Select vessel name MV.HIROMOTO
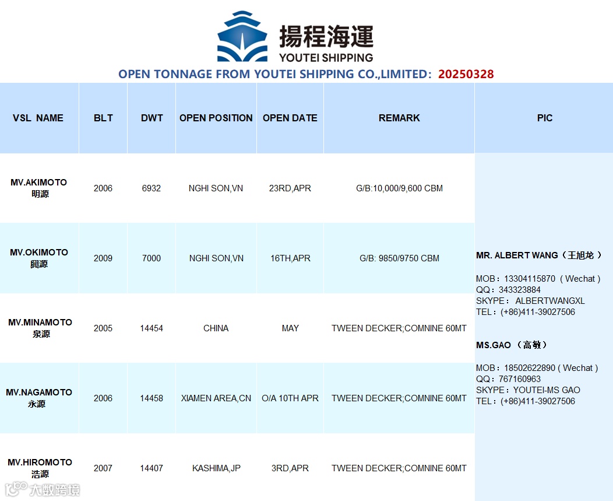 point(40,463)
